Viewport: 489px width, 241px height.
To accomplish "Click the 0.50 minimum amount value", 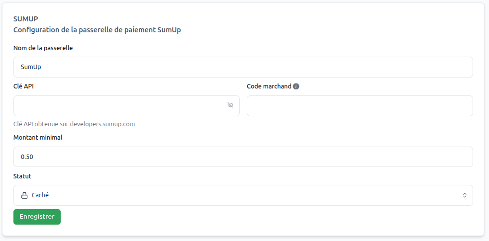I will [x=27, y=157].
